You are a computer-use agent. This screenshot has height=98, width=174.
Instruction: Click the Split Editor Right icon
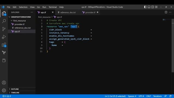coord(166,12)
